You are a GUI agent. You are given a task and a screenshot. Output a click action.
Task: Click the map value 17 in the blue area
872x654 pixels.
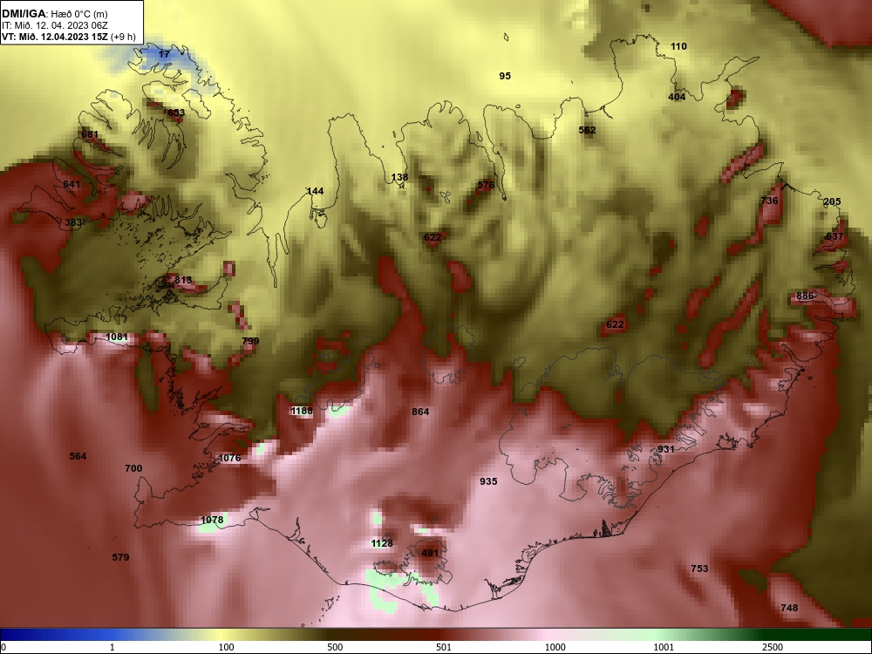(x=164, y=54)
